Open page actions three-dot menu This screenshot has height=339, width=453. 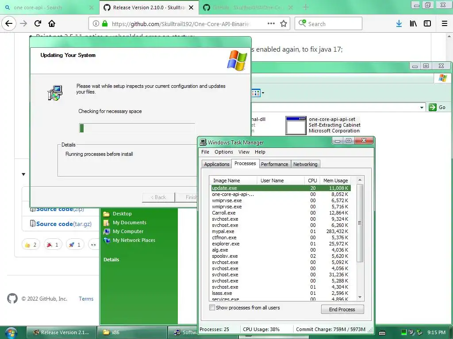pyautogui.click(x=271, y=23)
